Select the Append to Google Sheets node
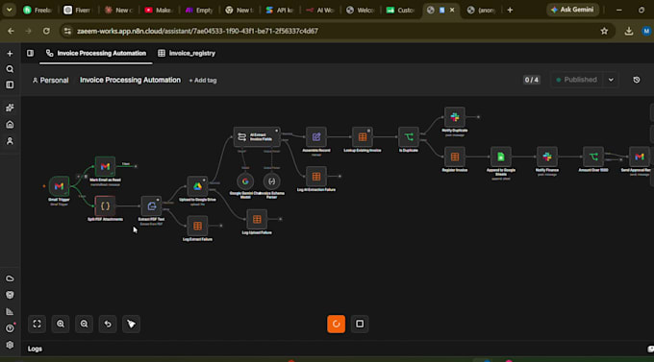654x362 pixels. pos(501,157)
